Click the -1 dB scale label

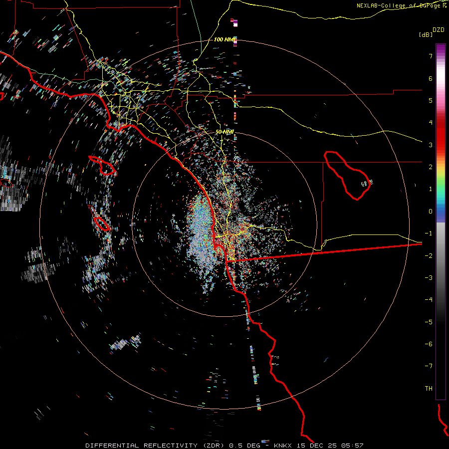tap(429, 233)
